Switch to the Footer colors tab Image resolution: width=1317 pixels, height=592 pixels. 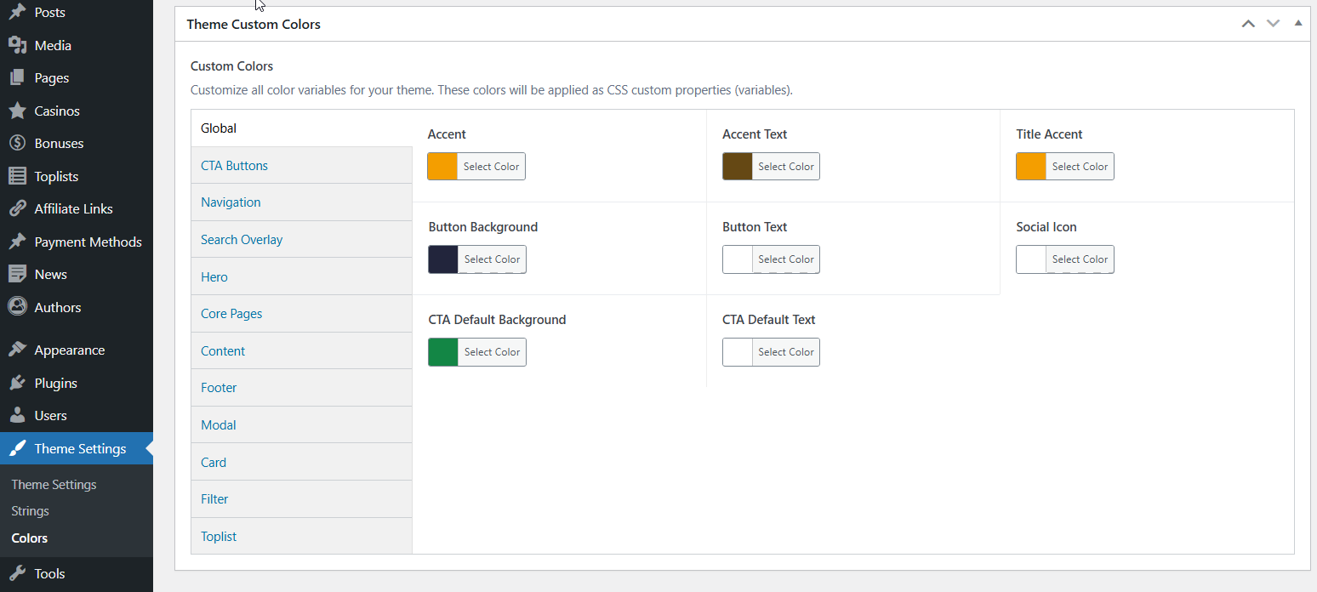219,387
